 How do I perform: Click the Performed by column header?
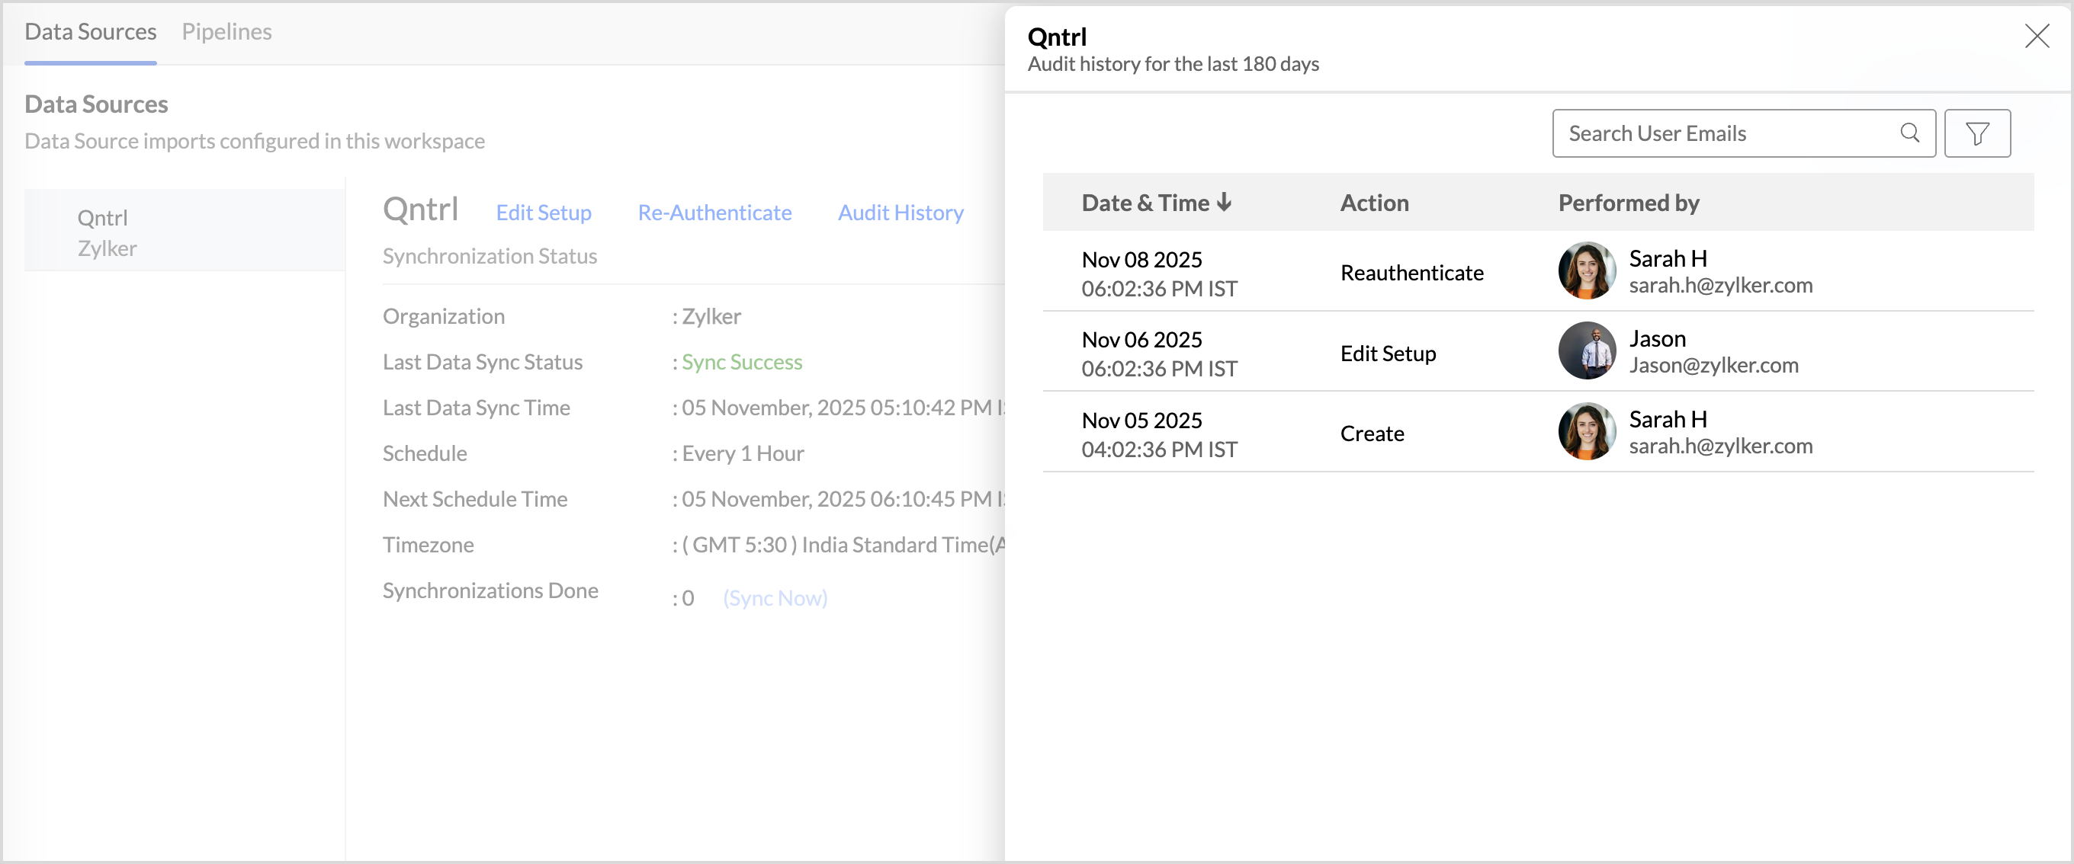coord(1628,203)
